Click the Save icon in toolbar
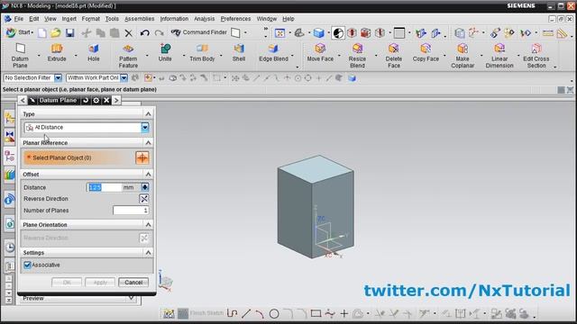The image size is (577, 324). (70, 33)
